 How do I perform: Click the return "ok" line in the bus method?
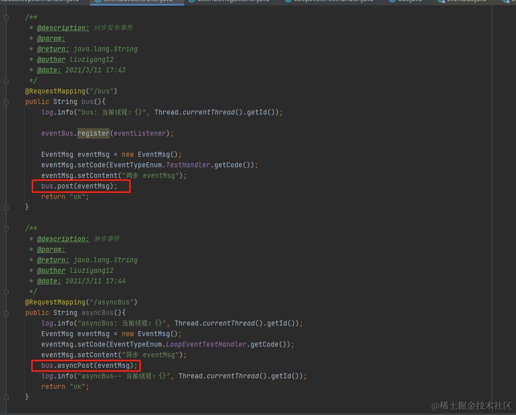[x=65, y=196]
